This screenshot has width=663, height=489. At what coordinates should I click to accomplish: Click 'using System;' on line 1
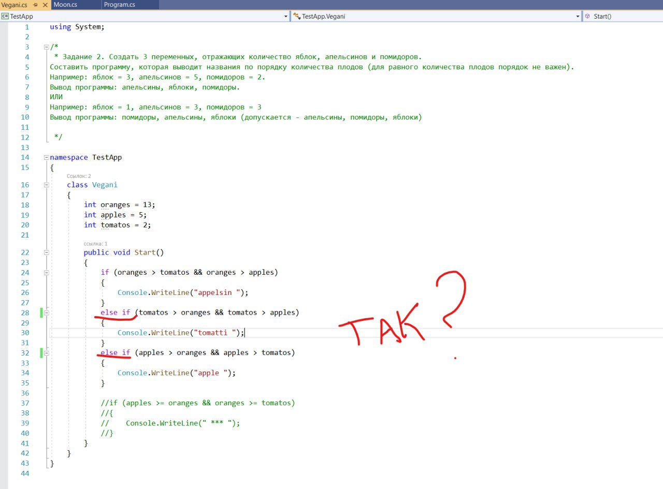coord(77,27)
